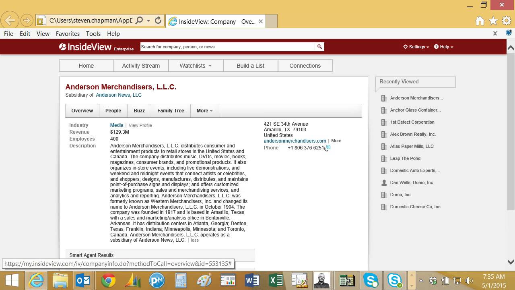
Task: Open the address bar search dropdown arrow
Action: 148,20
